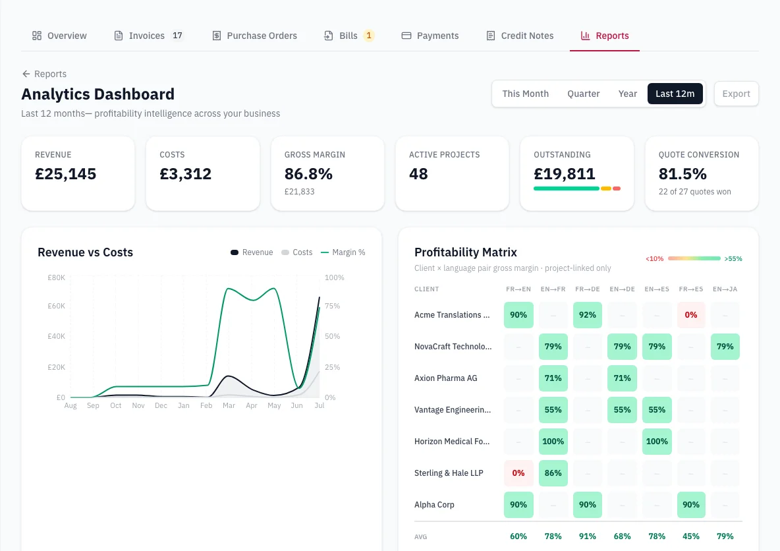Click the Bills badge showing 1

369,36
